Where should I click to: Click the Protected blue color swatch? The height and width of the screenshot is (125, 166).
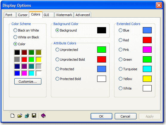point(102,69)
